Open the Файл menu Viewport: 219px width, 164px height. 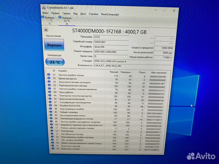[x=45, y=13]
